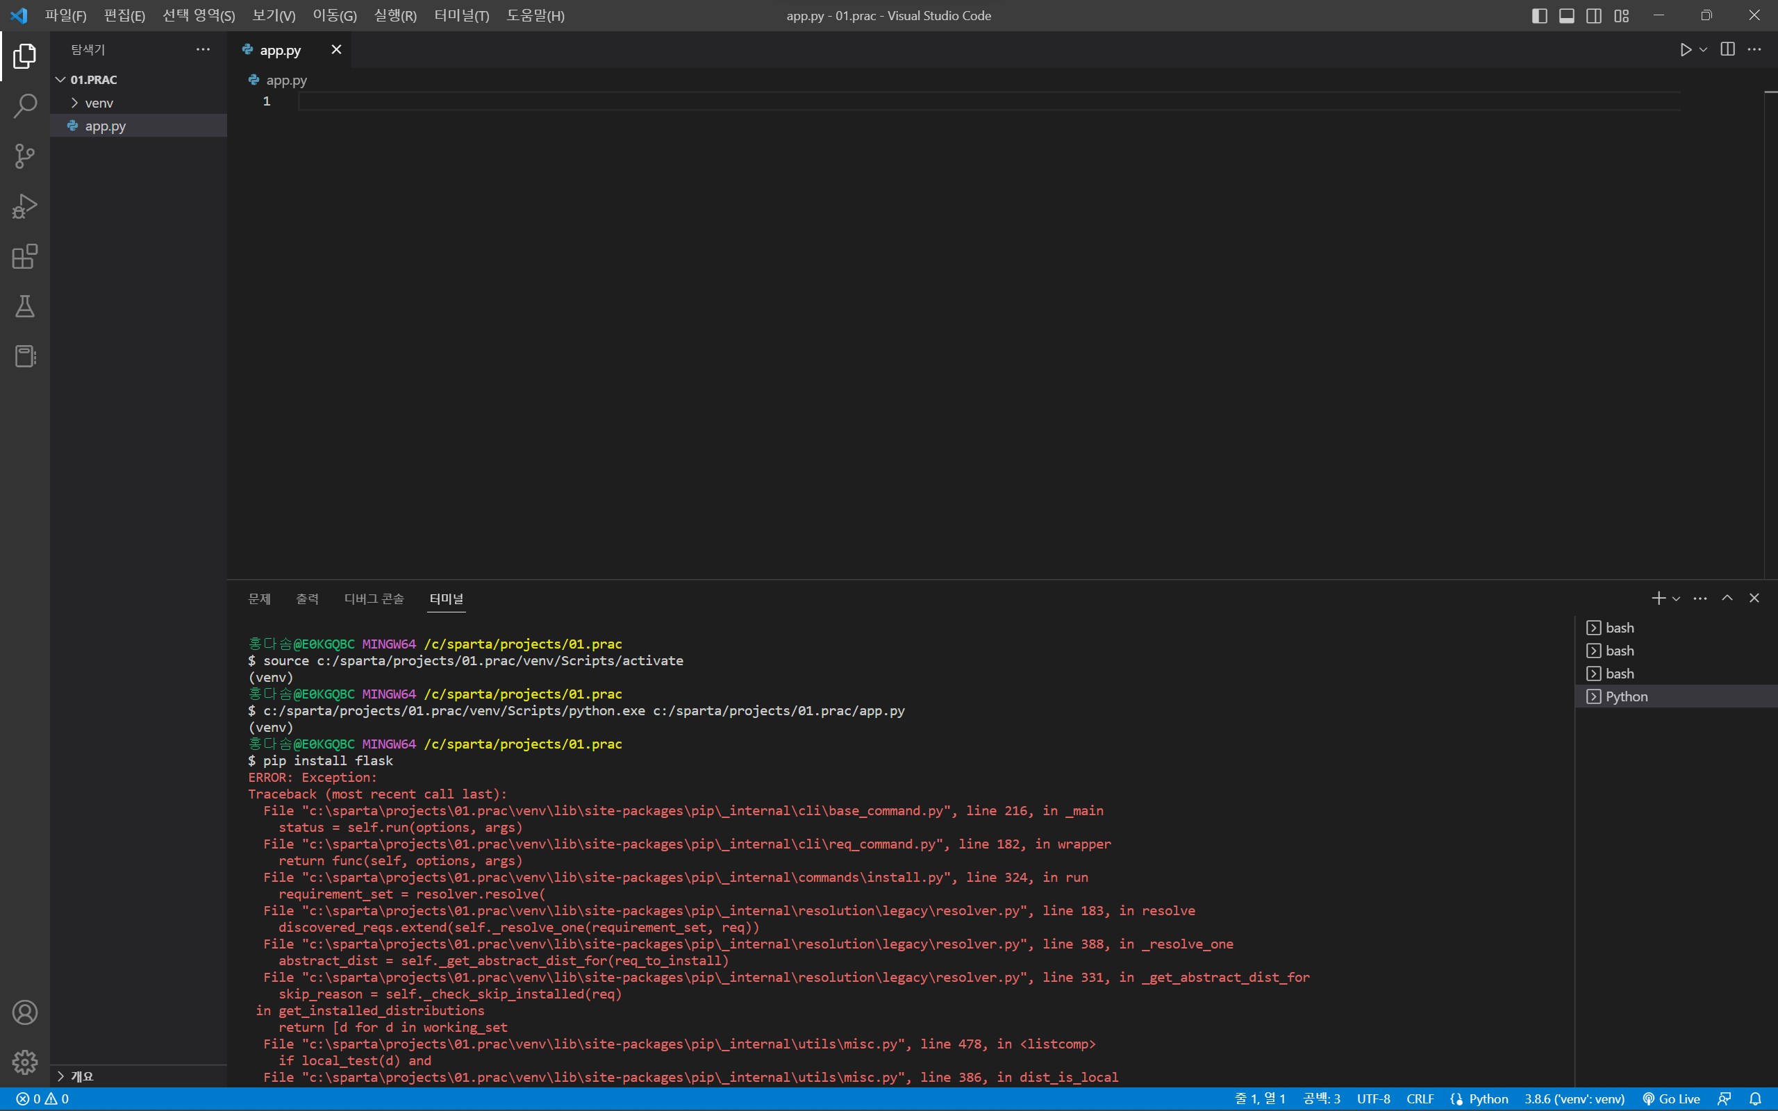Select the 터미널 panel tab
1778x1111 pixels.
(447, 599)
